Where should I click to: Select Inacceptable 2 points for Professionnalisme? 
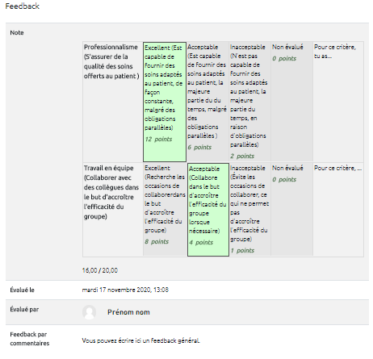249,102
